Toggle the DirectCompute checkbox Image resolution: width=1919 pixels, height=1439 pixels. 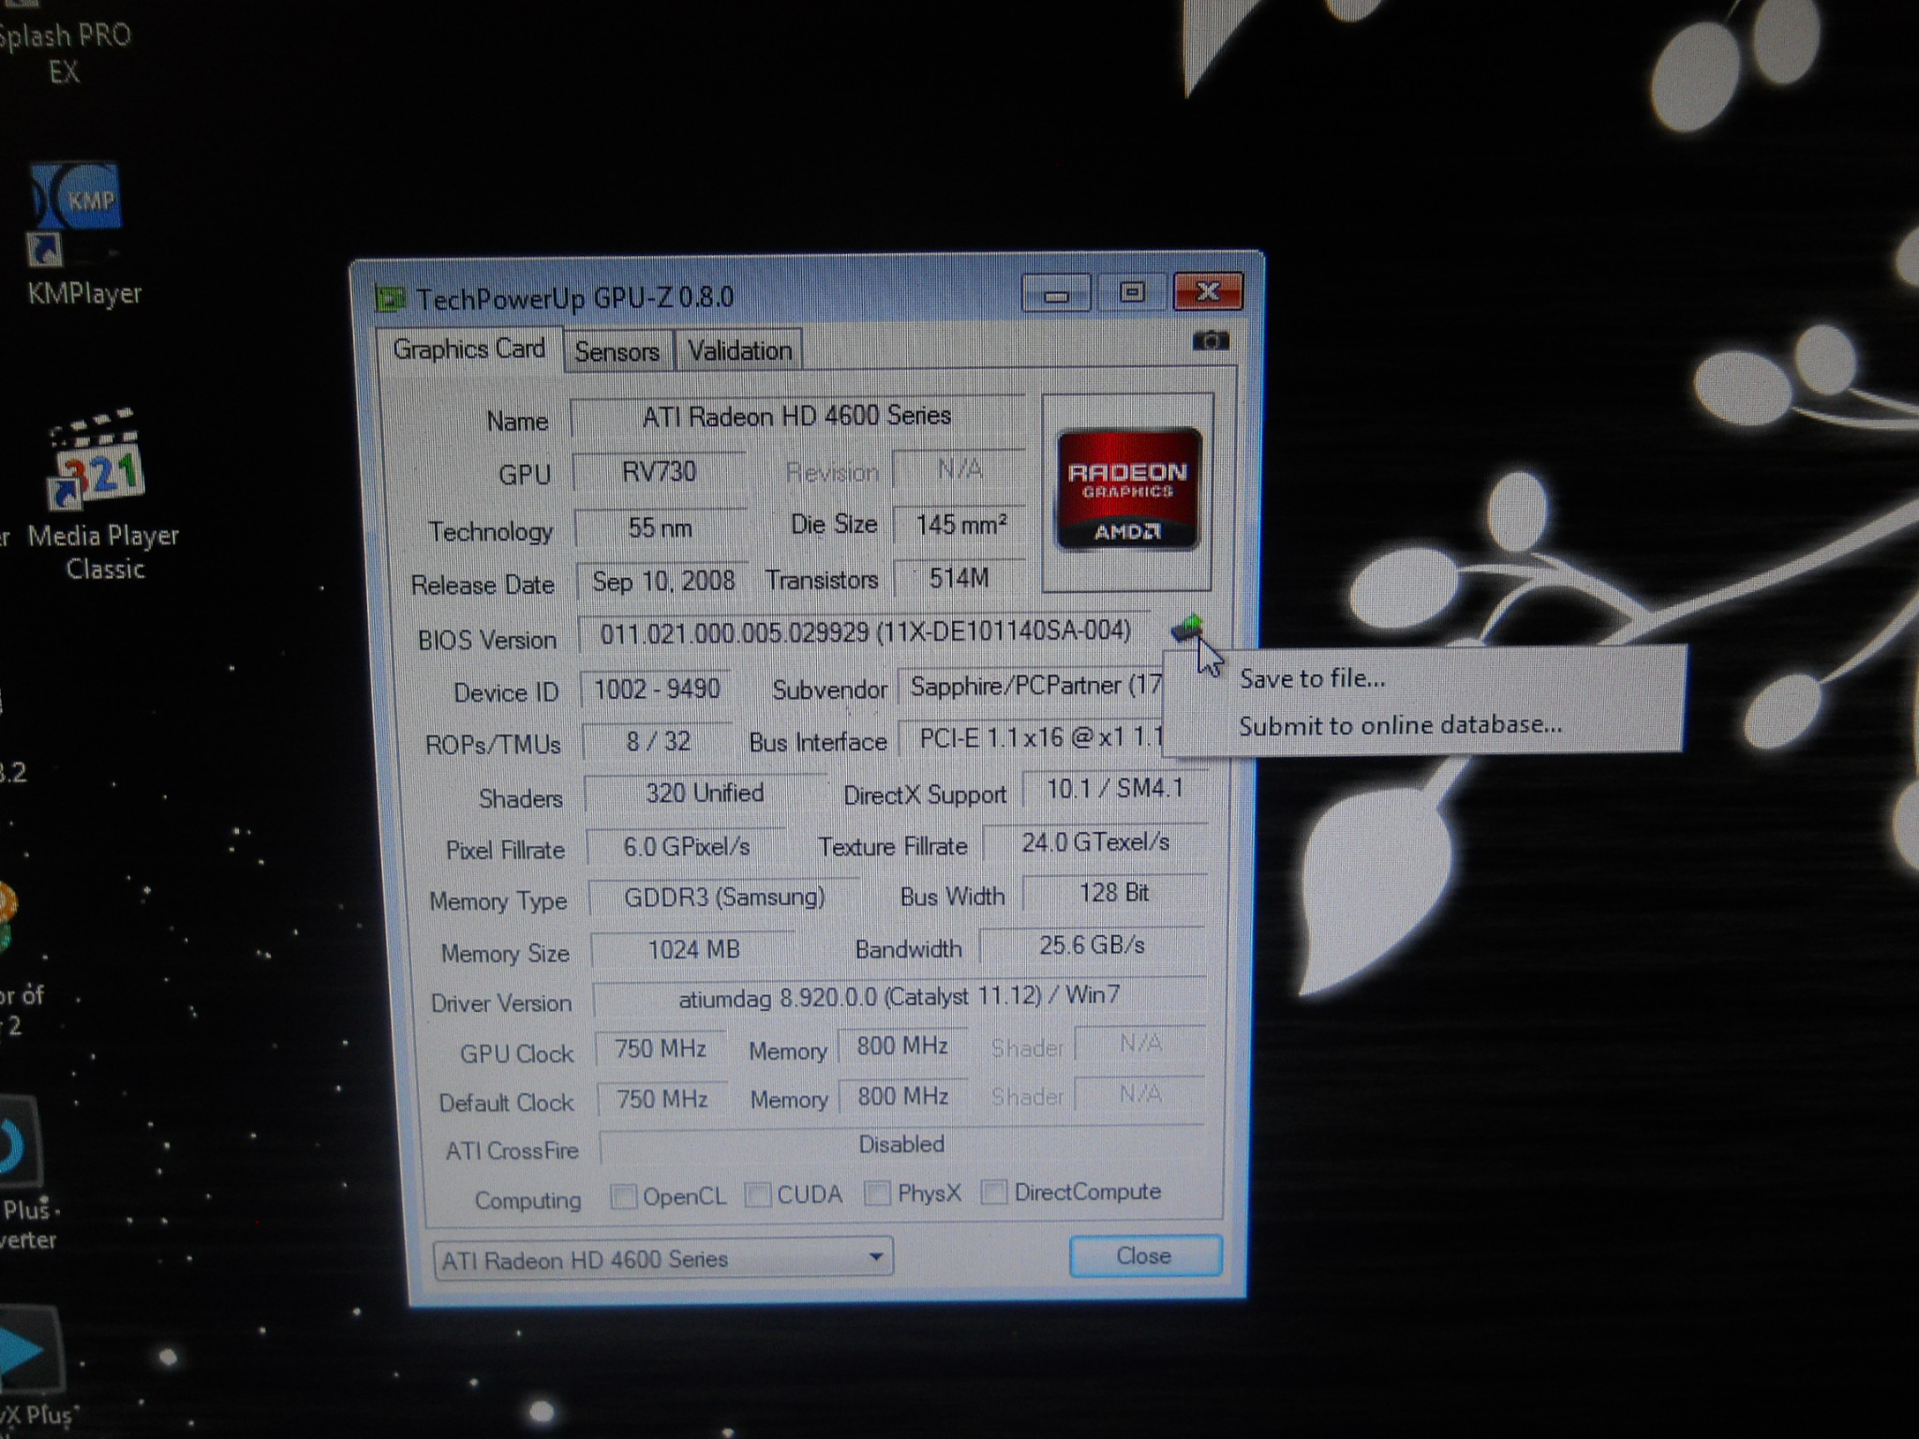994,1192
